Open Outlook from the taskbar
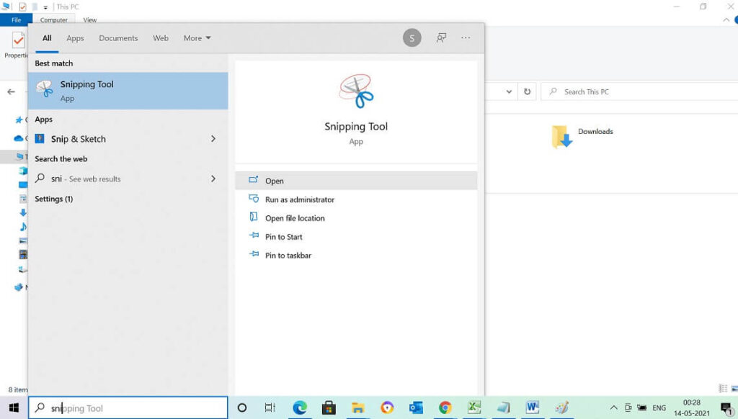The image size is (738, 419). pos(416,407)
